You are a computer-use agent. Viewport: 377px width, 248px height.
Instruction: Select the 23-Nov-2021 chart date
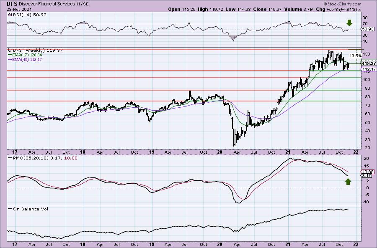19,10
